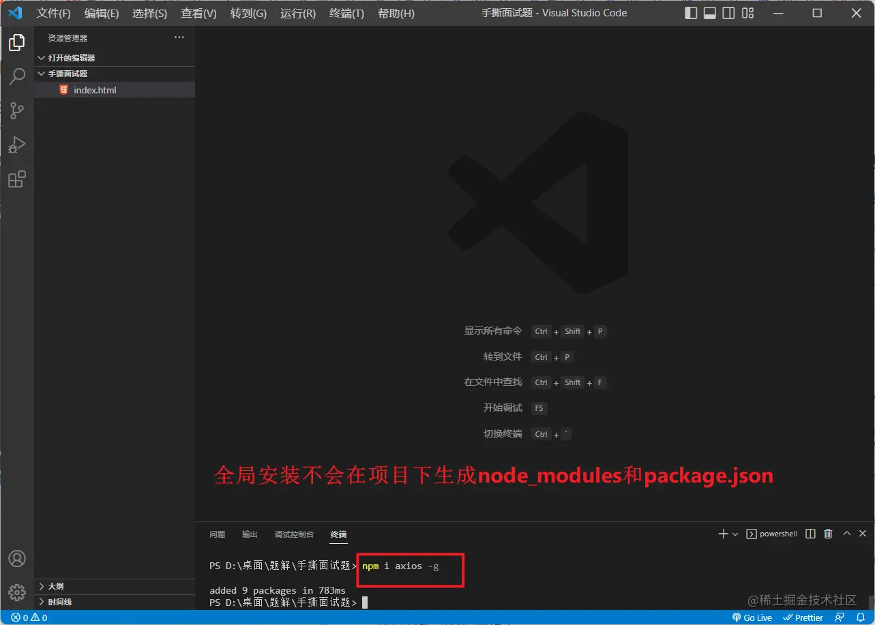Click Prettier in the status bar

803,618
